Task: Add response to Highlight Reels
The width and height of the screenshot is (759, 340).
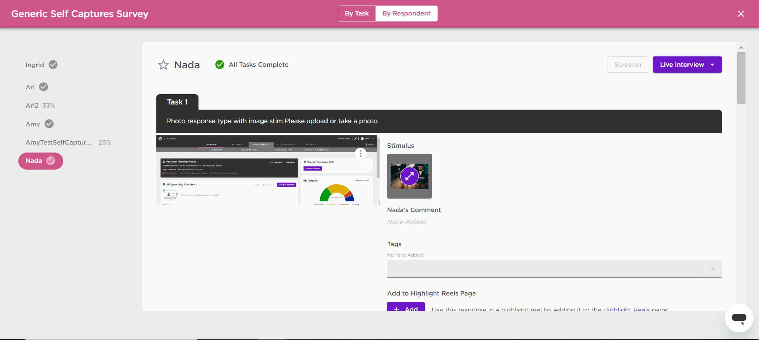Action: 406,307
